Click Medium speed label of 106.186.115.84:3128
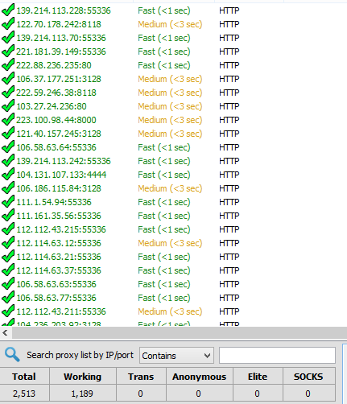The image size is (347, 404). tap(170, 188)
